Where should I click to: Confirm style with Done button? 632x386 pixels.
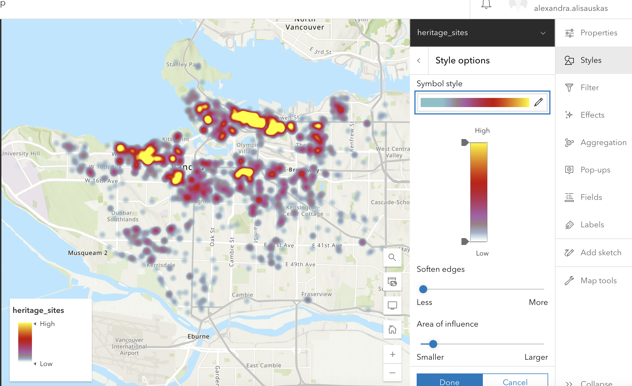coord(449,380)
